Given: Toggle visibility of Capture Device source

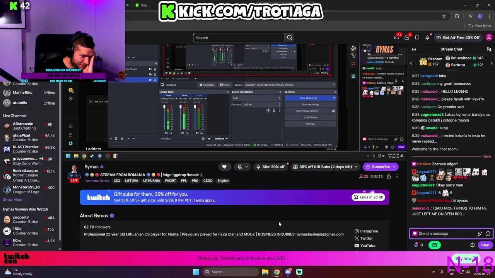Looking at the screenshot, I should coord(150,69).
